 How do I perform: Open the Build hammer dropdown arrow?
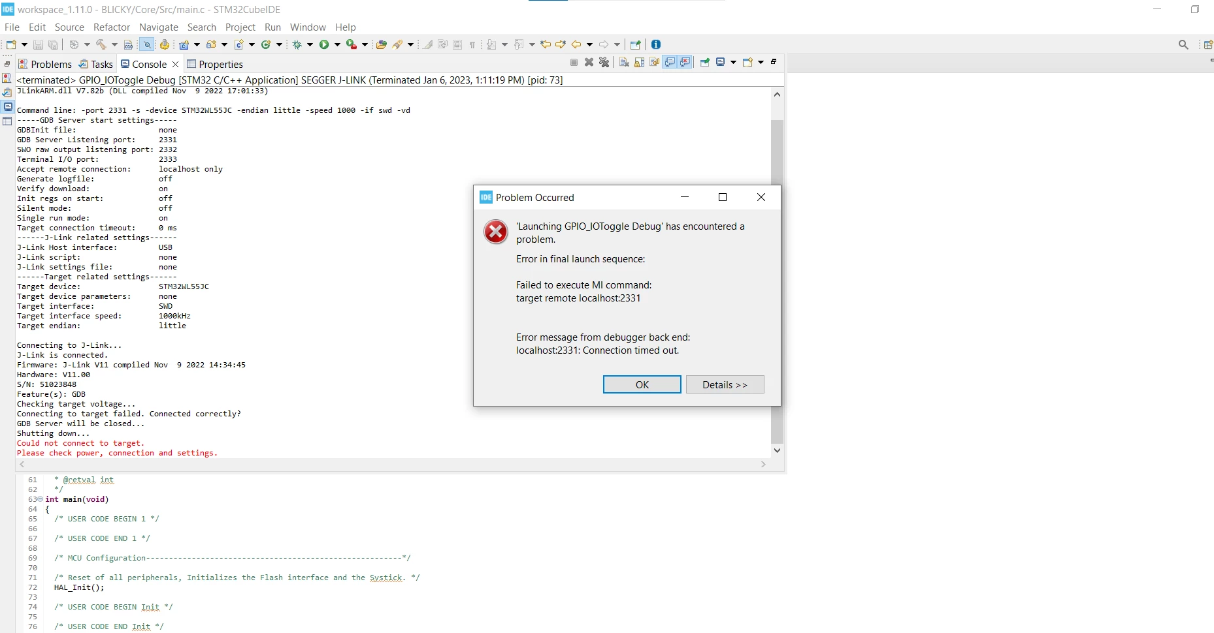click(114, 44)
